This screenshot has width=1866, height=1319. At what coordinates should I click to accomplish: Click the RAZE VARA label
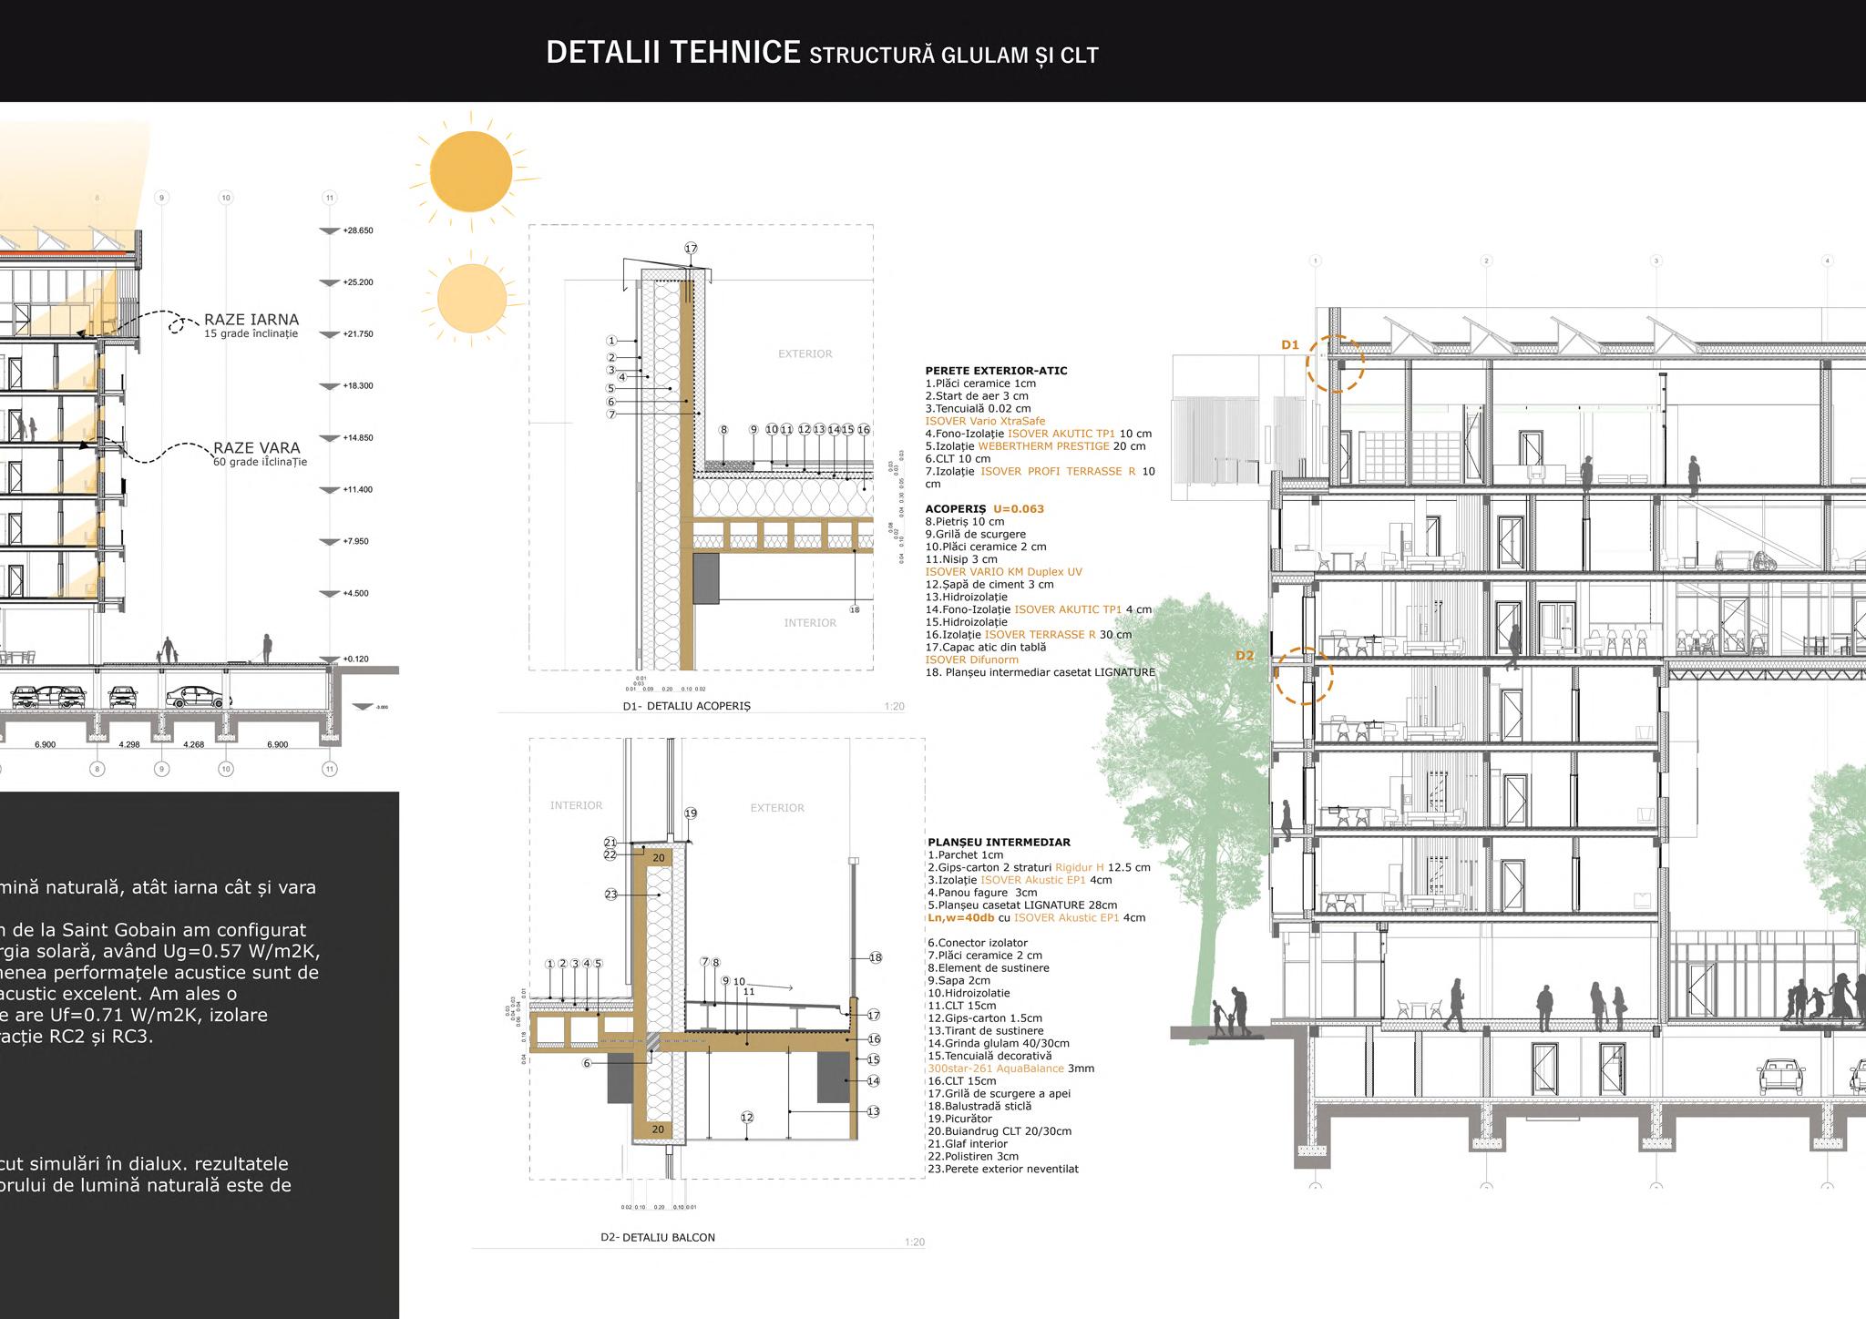pos(256,448)
